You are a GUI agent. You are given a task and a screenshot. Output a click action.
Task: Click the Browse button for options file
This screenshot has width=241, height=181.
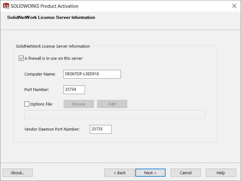79,104
